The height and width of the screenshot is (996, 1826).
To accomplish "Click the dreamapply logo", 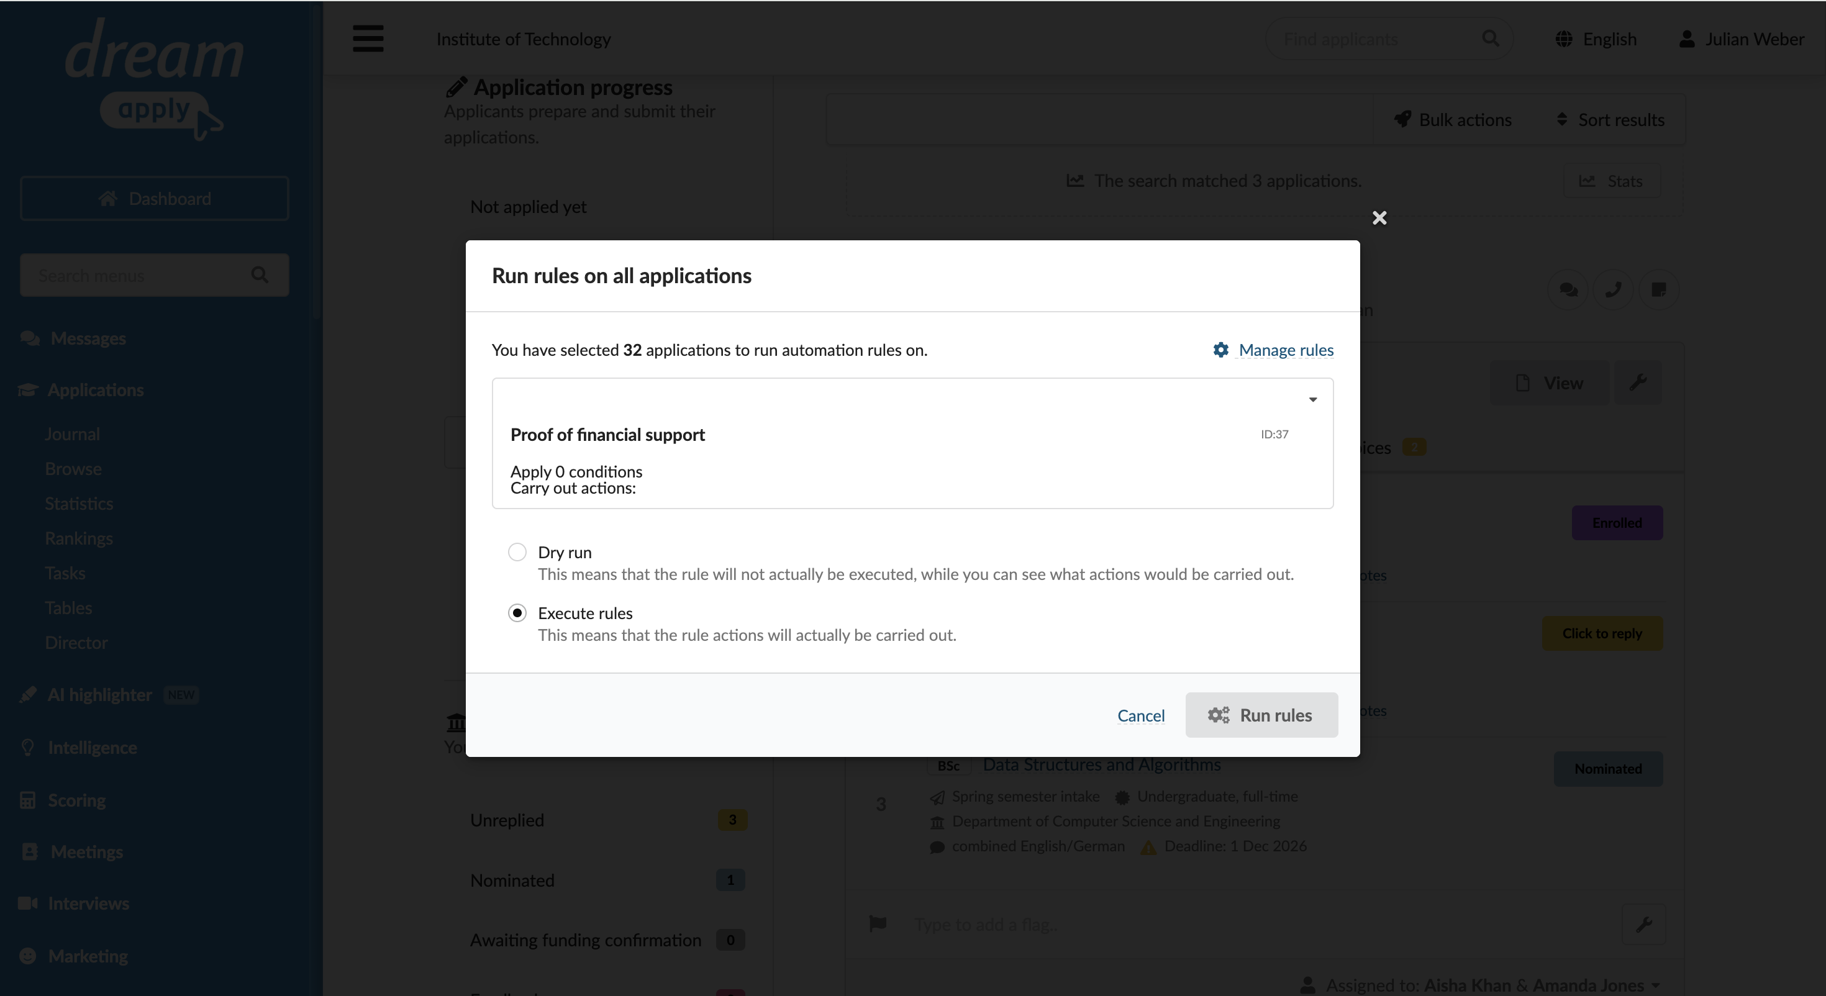I will point(155,78).
